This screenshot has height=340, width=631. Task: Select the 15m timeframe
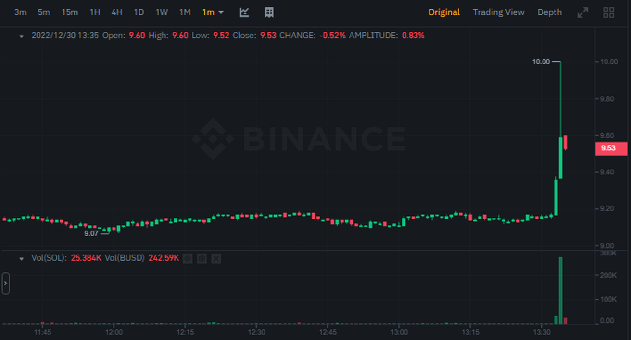tap(70, 12)
